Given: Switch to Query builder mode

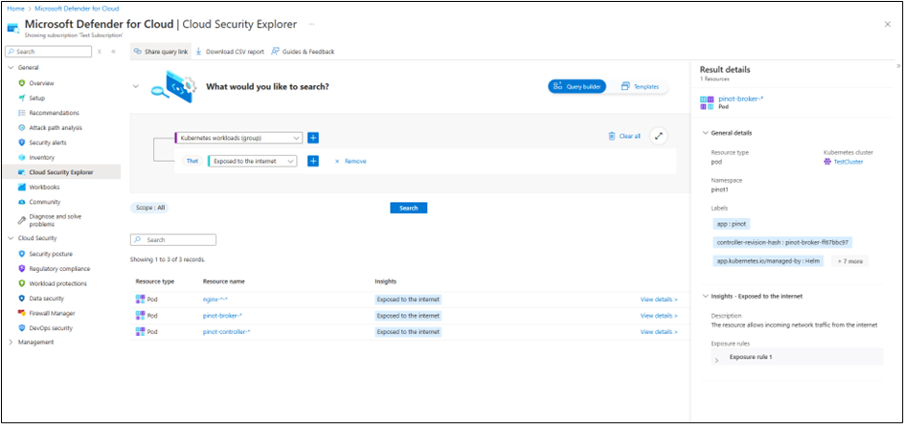Looking at the screenshot, I should pyautogui.click(x=576, y=86).
